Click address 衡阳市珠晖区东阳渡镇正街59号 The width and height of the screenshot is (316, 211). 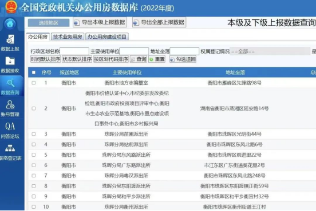234,186
